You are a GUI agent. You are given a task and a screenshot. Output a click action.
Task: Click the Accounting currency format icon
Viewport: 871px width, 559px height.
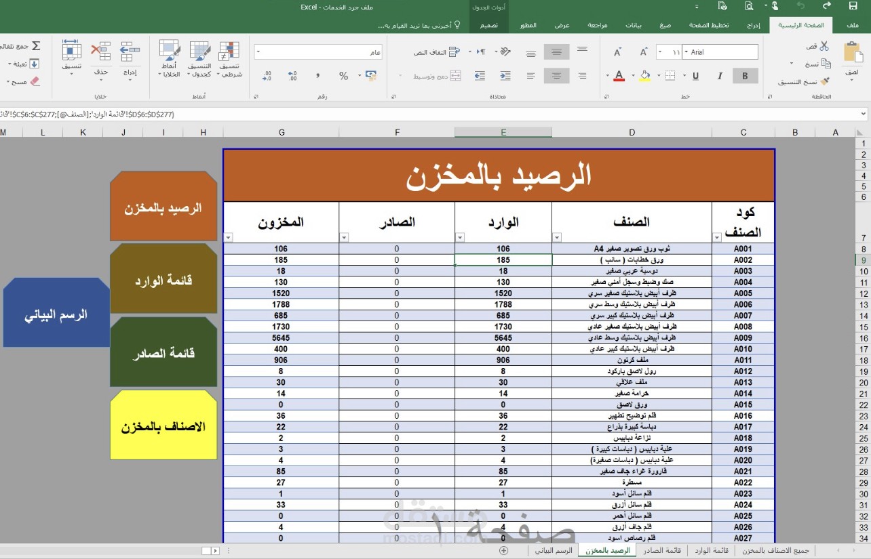(x=371, y=76)
